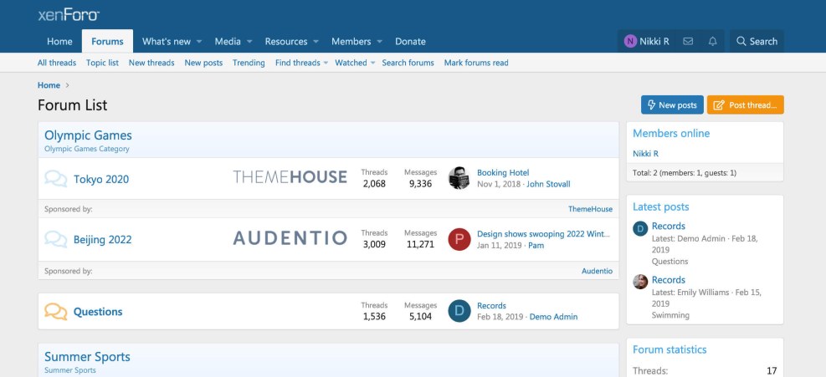Click the Beijing 2022 forum bubble icon

(56, 239)
